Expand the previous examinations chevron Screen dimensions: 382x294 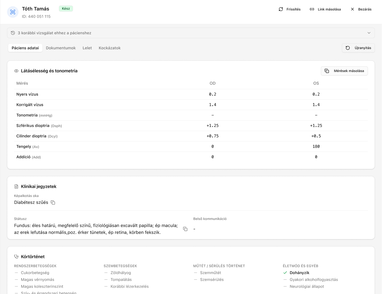(x=369, y=33)
